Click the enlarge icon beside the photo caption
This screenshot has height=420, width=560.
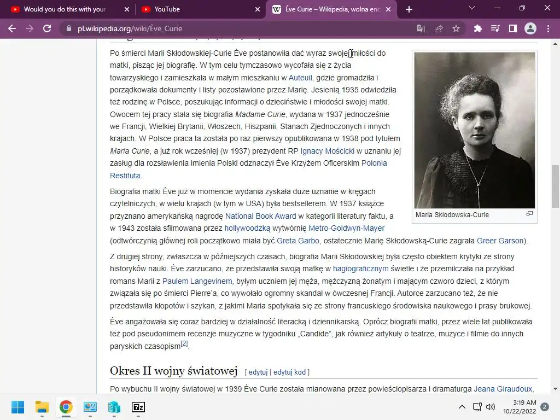(529, 214)
